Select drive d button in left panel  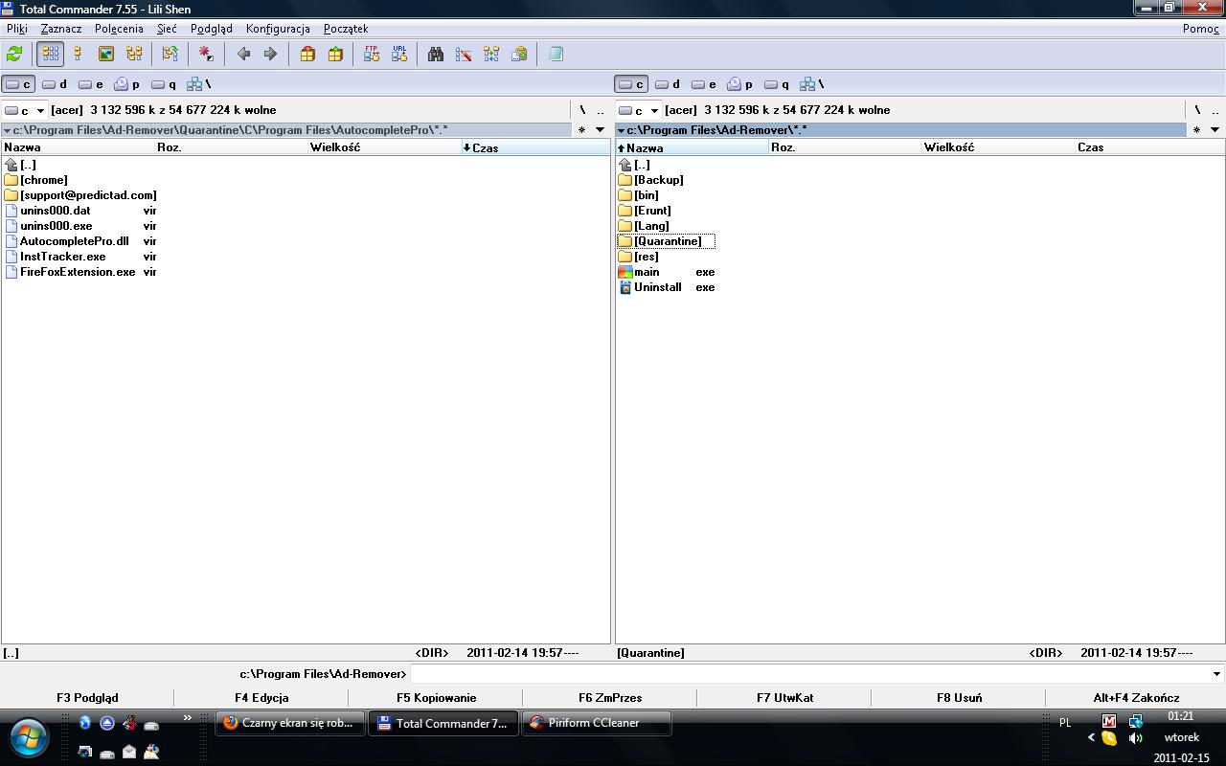tap(55, 84)
